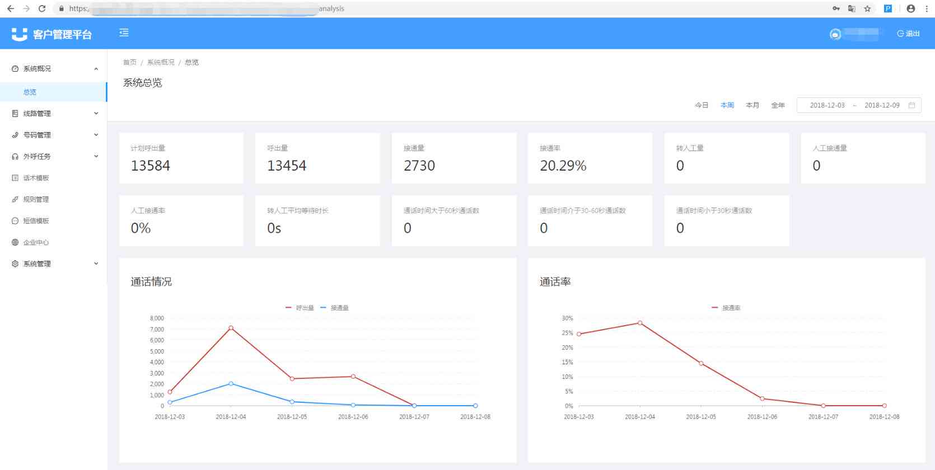
Task: Click the 客户管理平台 logo
Action: (x=52, y=34)
